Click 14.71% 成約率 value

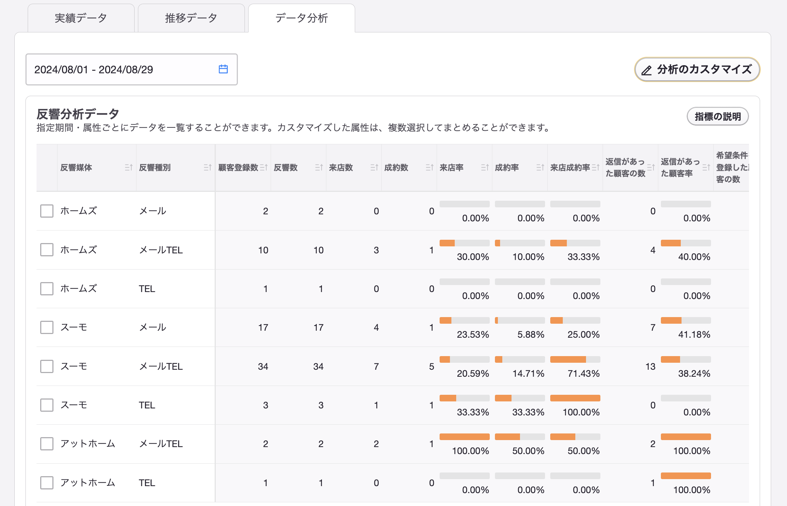coord(528,373)
